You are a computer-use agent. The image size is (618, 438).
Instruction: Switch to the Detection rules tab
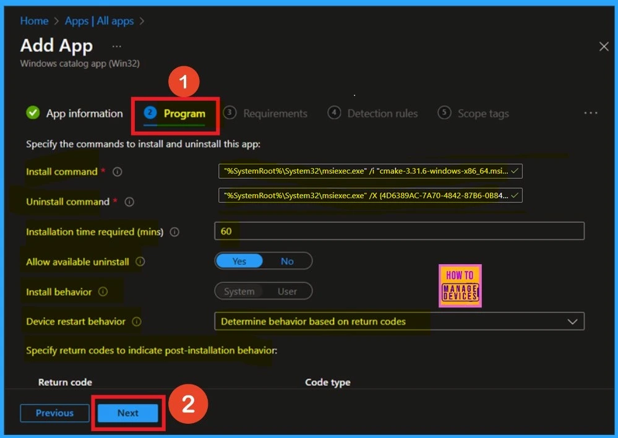click(x=382, y=114)
